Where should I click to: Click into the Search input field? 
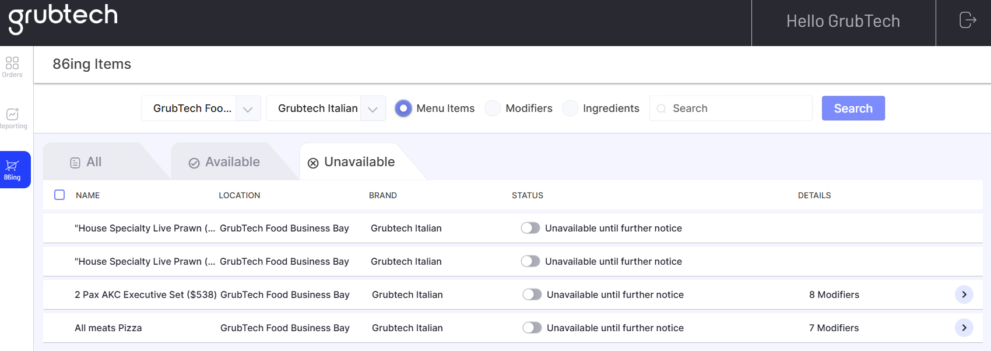731,108
